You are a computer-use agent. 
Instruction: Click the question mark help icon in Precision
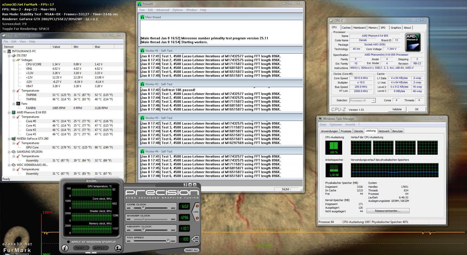point(186,185)
